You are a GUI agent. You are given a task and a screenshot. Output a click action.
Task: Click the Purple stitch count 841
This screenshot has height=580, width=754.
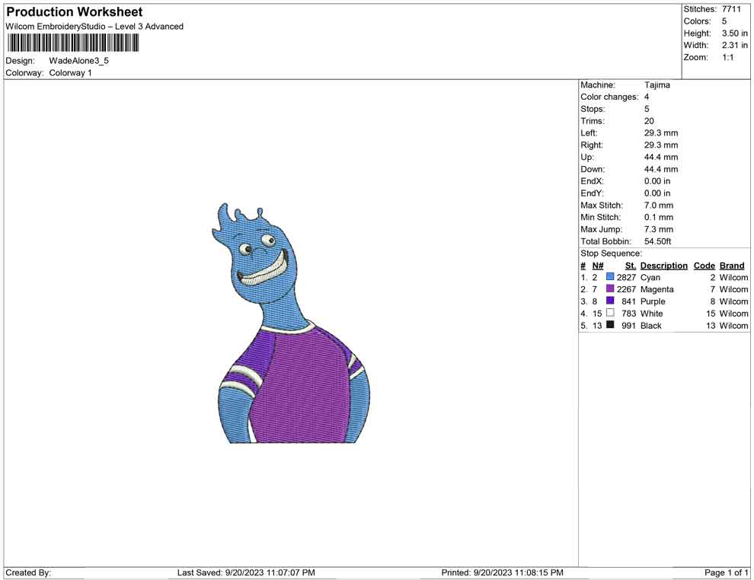[x=629, y=301]
